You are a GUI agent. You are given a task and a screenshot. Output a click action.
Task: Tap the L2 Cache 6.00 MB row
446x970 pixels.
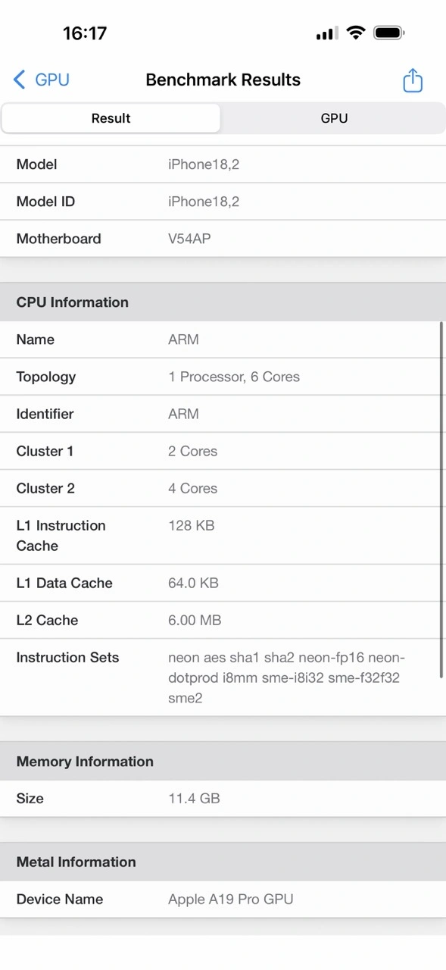pos(223,620)
